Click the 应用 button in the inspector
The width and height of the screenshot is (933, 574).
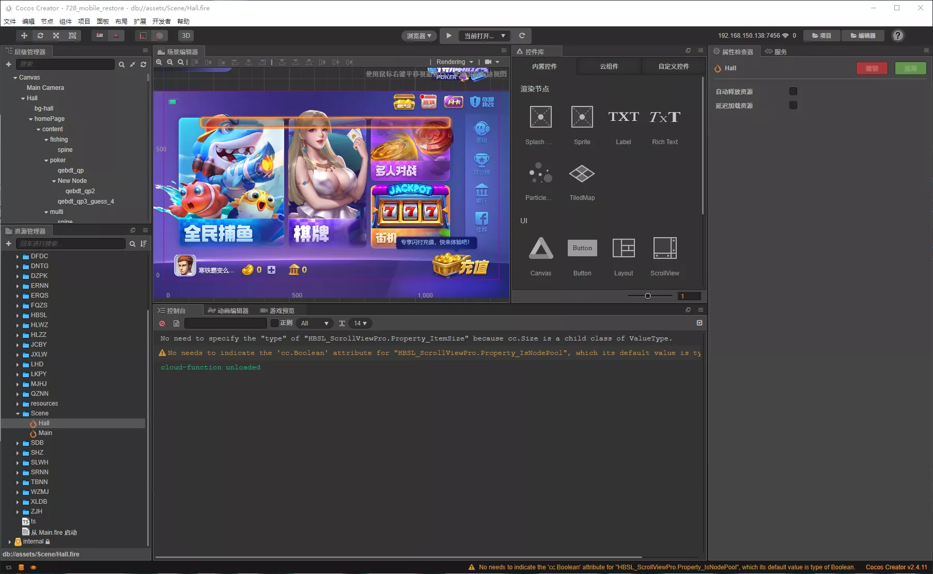910,68
